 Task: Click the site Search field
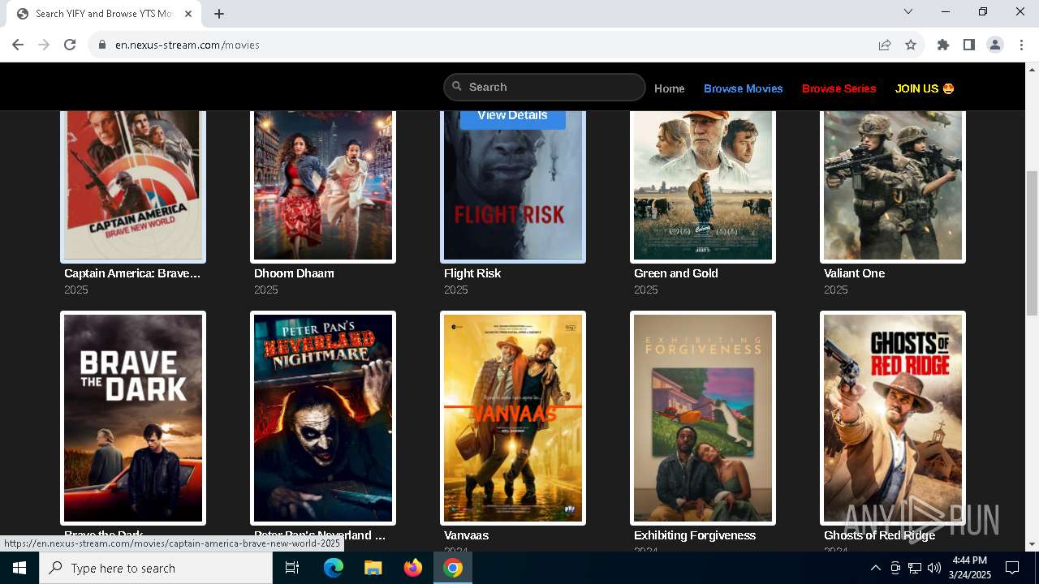click(545, 87)
